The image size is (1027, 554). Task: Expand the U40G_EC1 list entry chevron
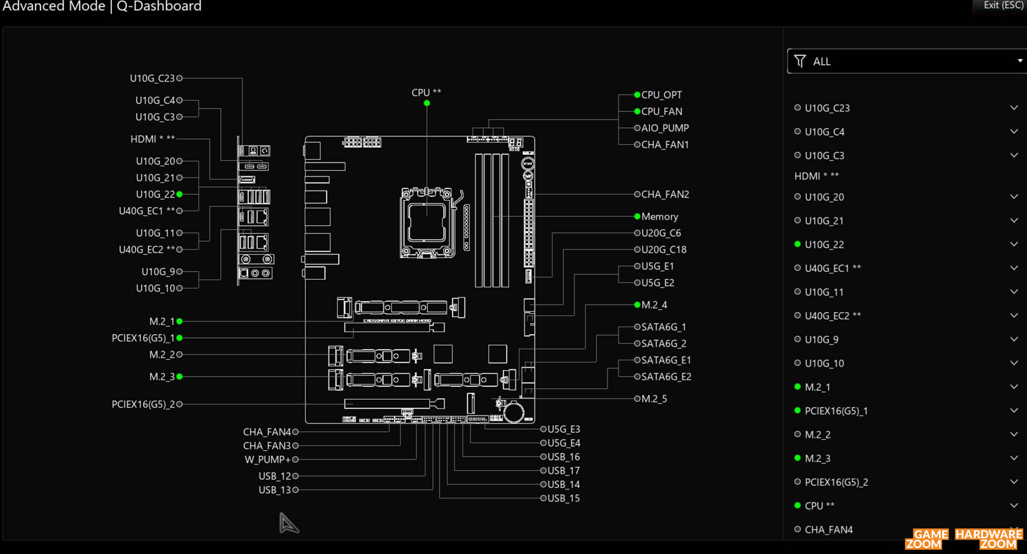point(1014,268)
